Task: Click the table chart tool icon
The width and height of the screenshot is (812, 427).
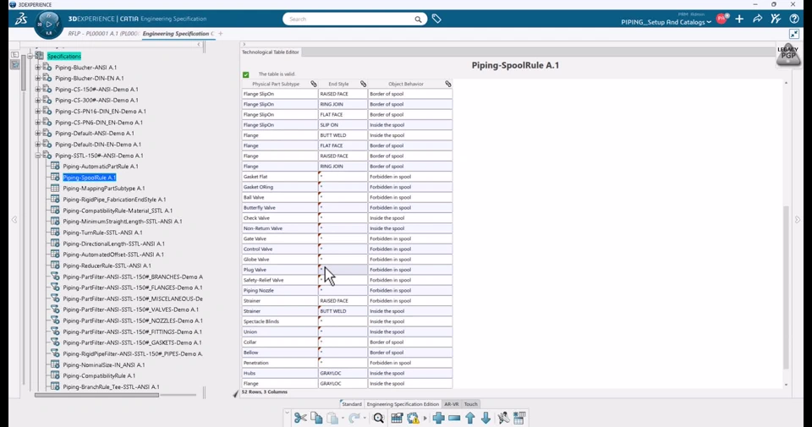Action: tap(397, 419)
